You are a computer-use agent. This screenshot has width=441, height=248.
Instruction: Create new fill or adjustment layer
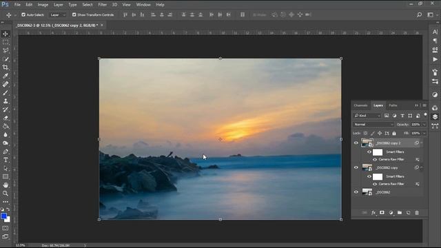(x=391, y=213)
